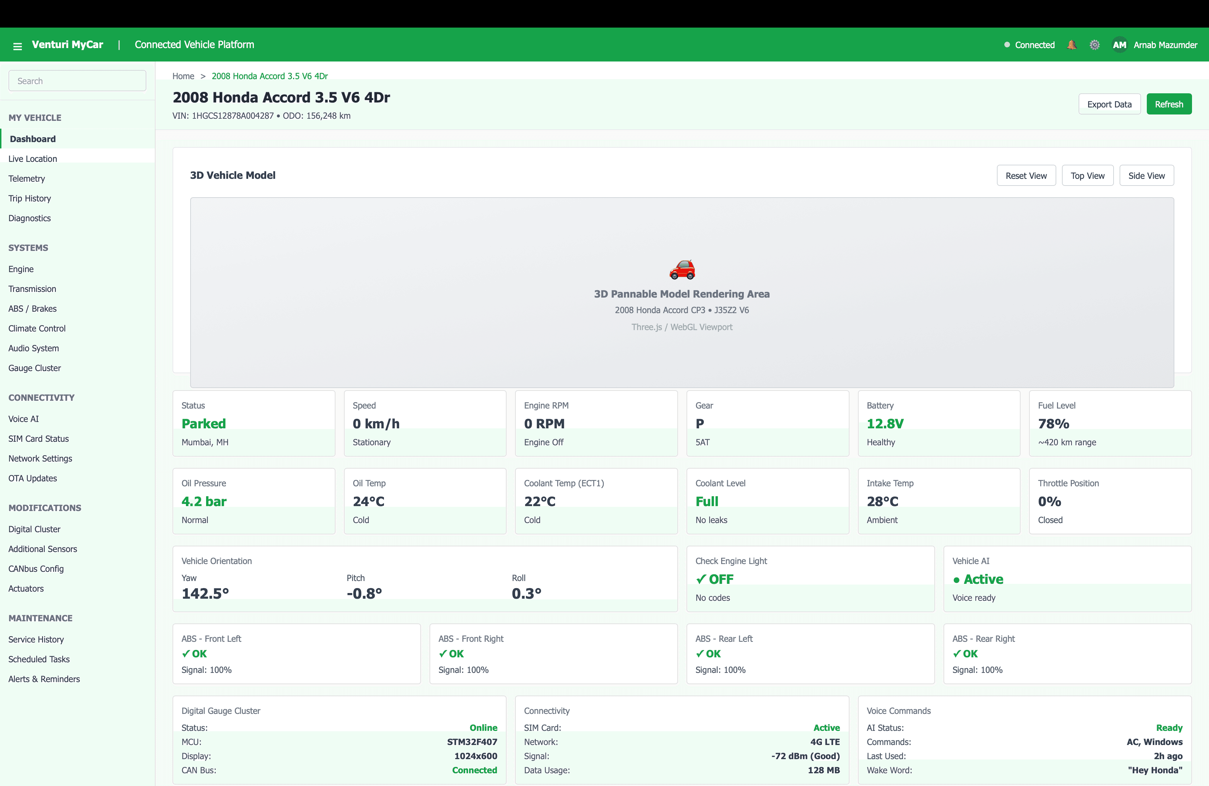Click the notifications bell icon

tap(1072, 45)
